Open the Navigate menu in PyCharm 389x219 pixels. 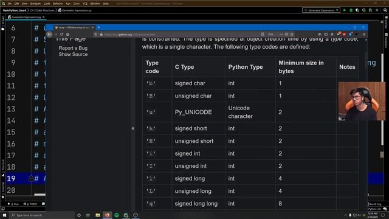click(35, 4)
